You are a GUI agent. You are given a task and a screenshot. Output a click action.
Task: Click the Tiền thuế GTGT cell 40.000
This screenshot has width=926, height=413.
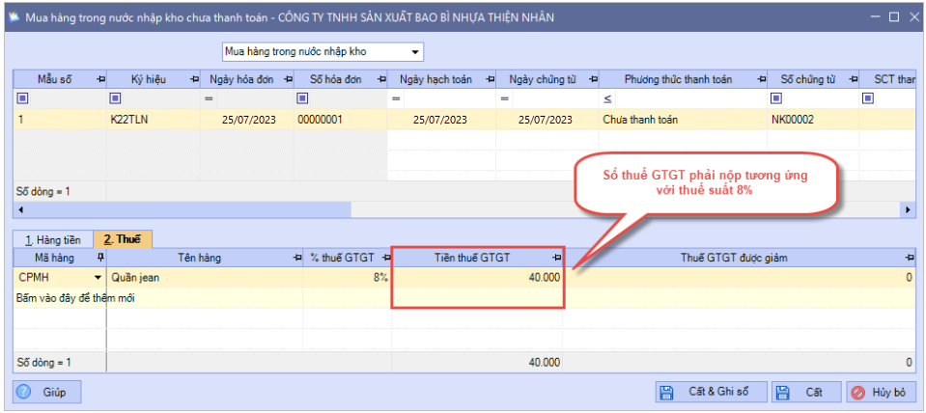coord(477,277)
